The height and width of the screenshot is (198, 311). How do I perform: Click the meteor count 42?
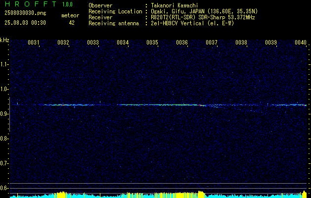point(72,23)
